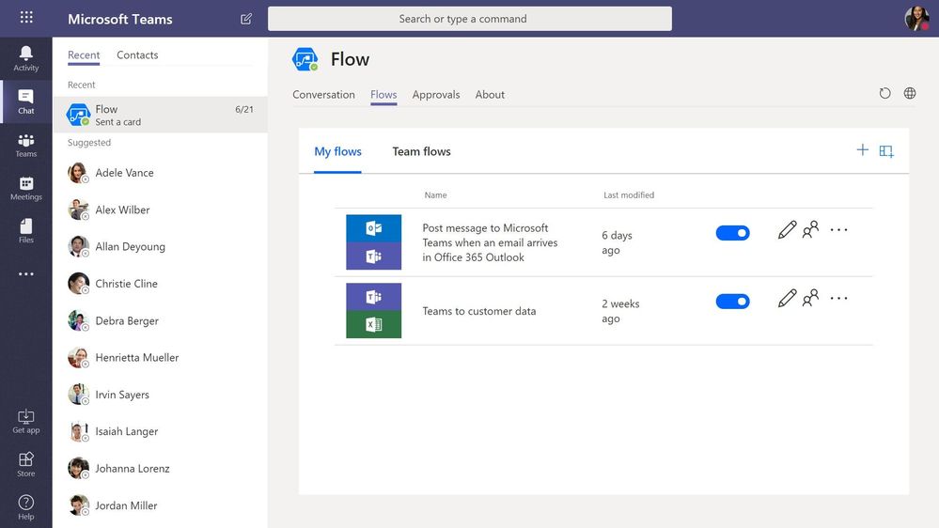Open the Flow chat in Recent list

160,115
